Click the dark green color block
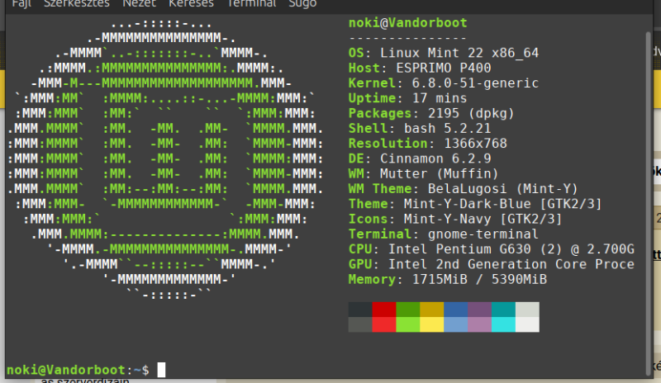Viewport: 661px width, 383px height. point(408,310)
